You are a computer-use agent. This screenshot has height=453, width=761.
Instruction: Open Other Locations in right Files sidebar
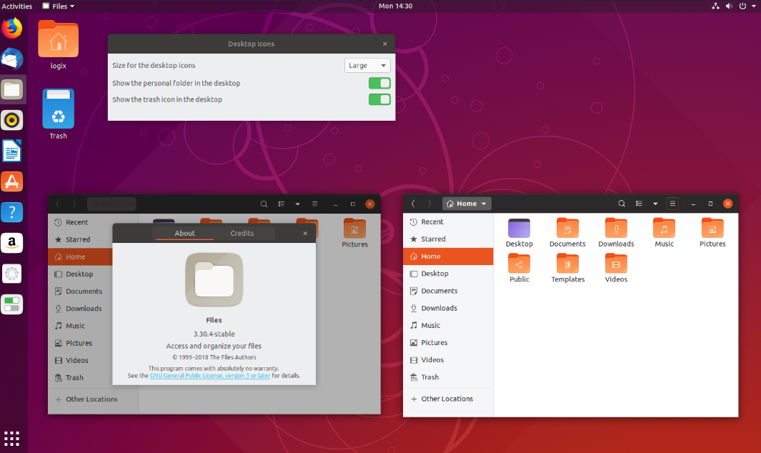(x=448, y=399)
